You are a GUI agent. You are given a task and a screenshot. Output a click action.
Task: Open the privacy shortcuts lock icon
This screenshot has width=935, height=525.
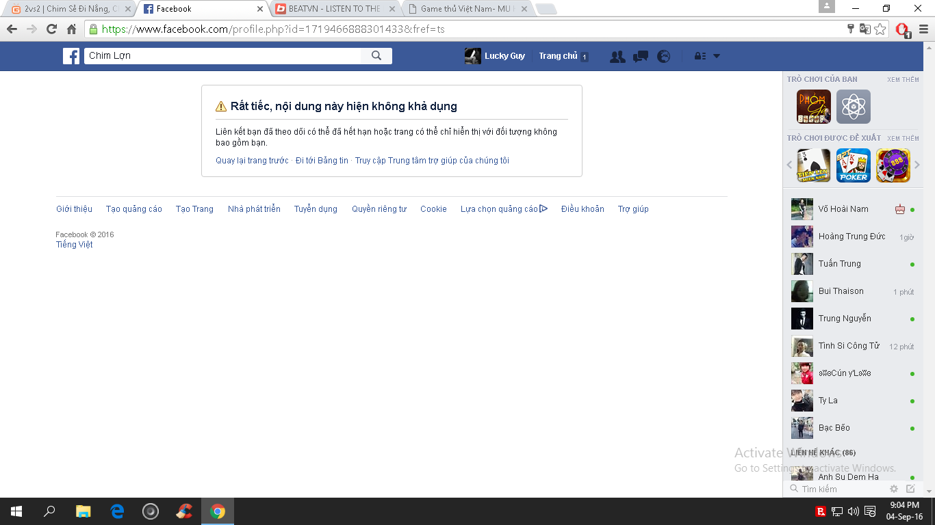click(700, 57)
